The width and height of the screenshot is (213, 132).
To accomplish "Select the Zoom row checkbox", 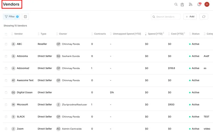I will [x=6, y=129].
